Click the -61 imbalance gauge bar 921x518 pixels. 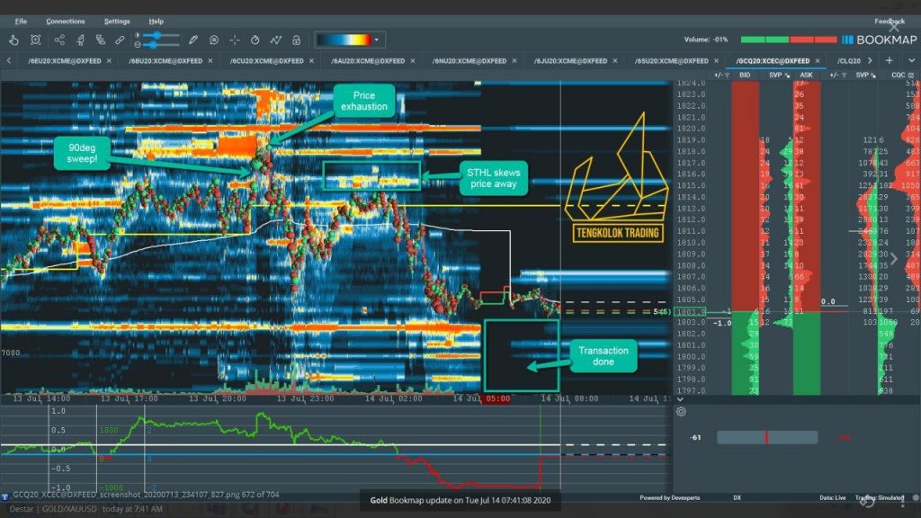[767, 438]
